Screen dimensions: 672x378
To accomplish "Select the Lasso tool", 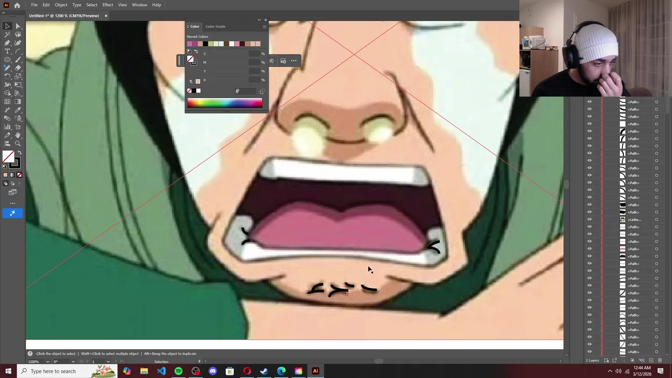I will pos(18,34).
